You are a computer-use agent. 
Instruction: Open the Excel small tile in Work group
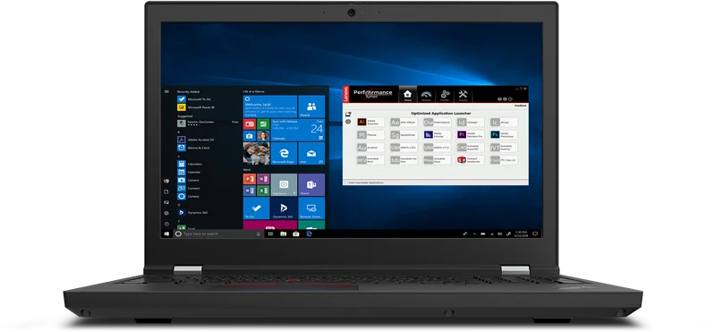point(263,191)
